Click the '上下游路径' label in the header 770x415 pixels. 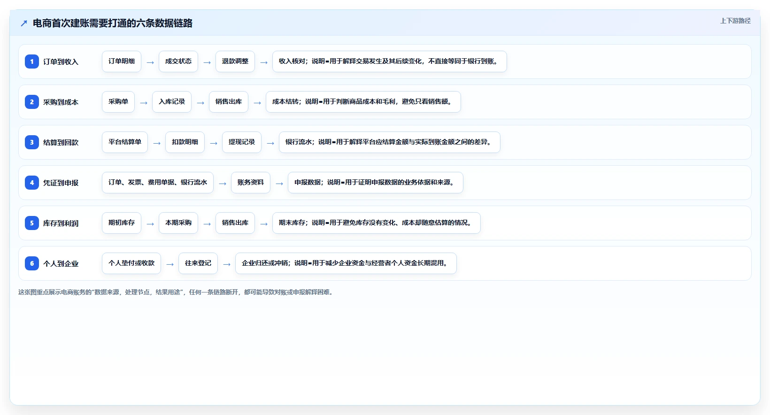tap(735, 21)
